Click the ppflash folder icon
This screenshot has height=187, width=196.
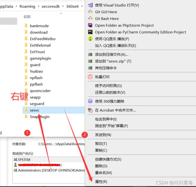coord(26,84)
